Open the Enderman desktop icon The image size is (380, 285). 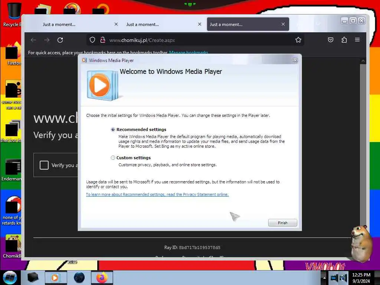pos(12,170)
